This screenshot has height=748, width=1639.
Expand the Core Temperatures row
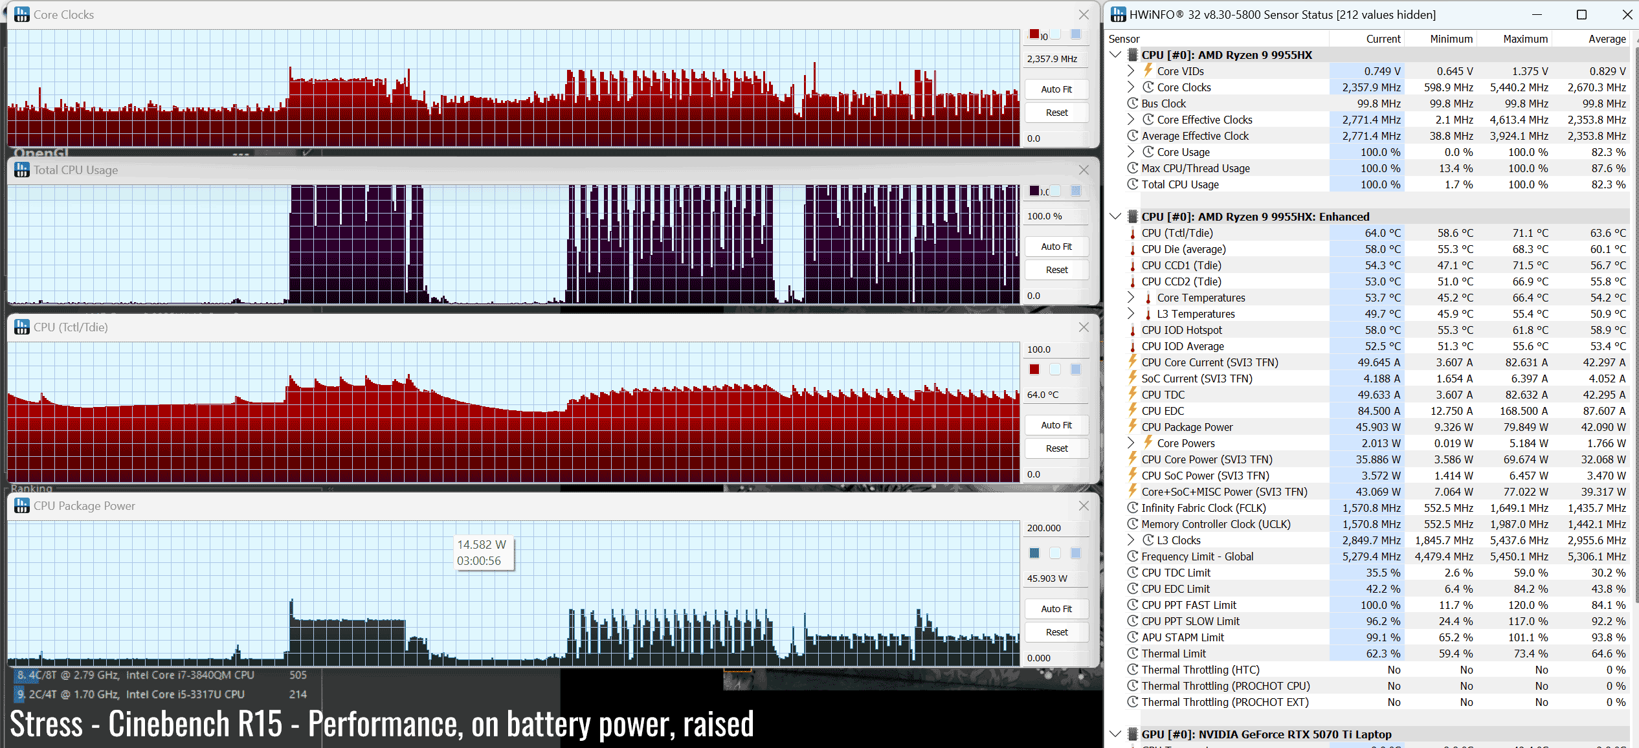[1131, 298]
